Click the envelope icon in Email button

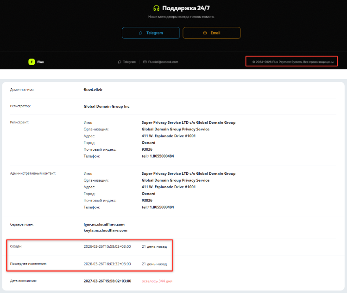pyautogui.click(x=205, y=33)
